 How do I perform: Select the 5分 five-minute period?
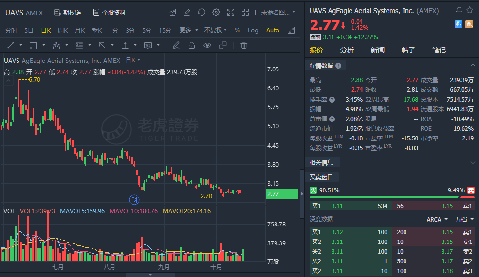147,30
